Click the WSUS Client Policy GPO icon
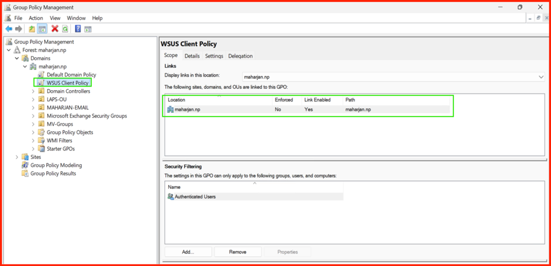The width and height of the screenshot is (551, 266). pos(42,82)
